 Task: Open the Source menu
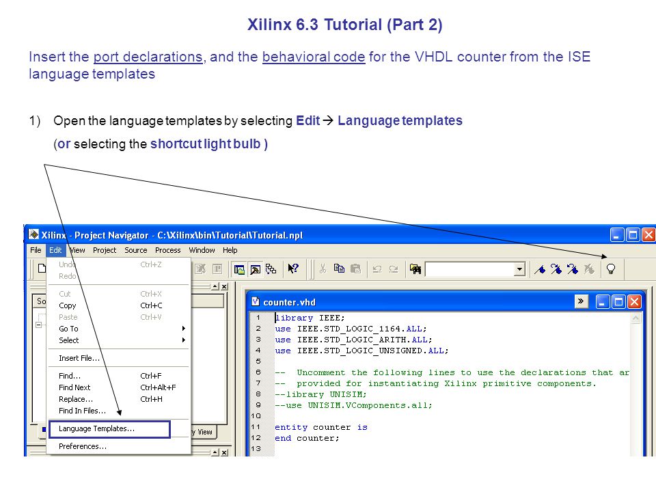click(135, 250)
